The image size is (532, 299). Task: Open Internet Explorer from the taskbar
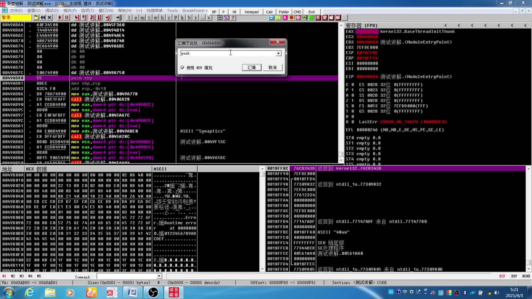click(x=29, y=292)
